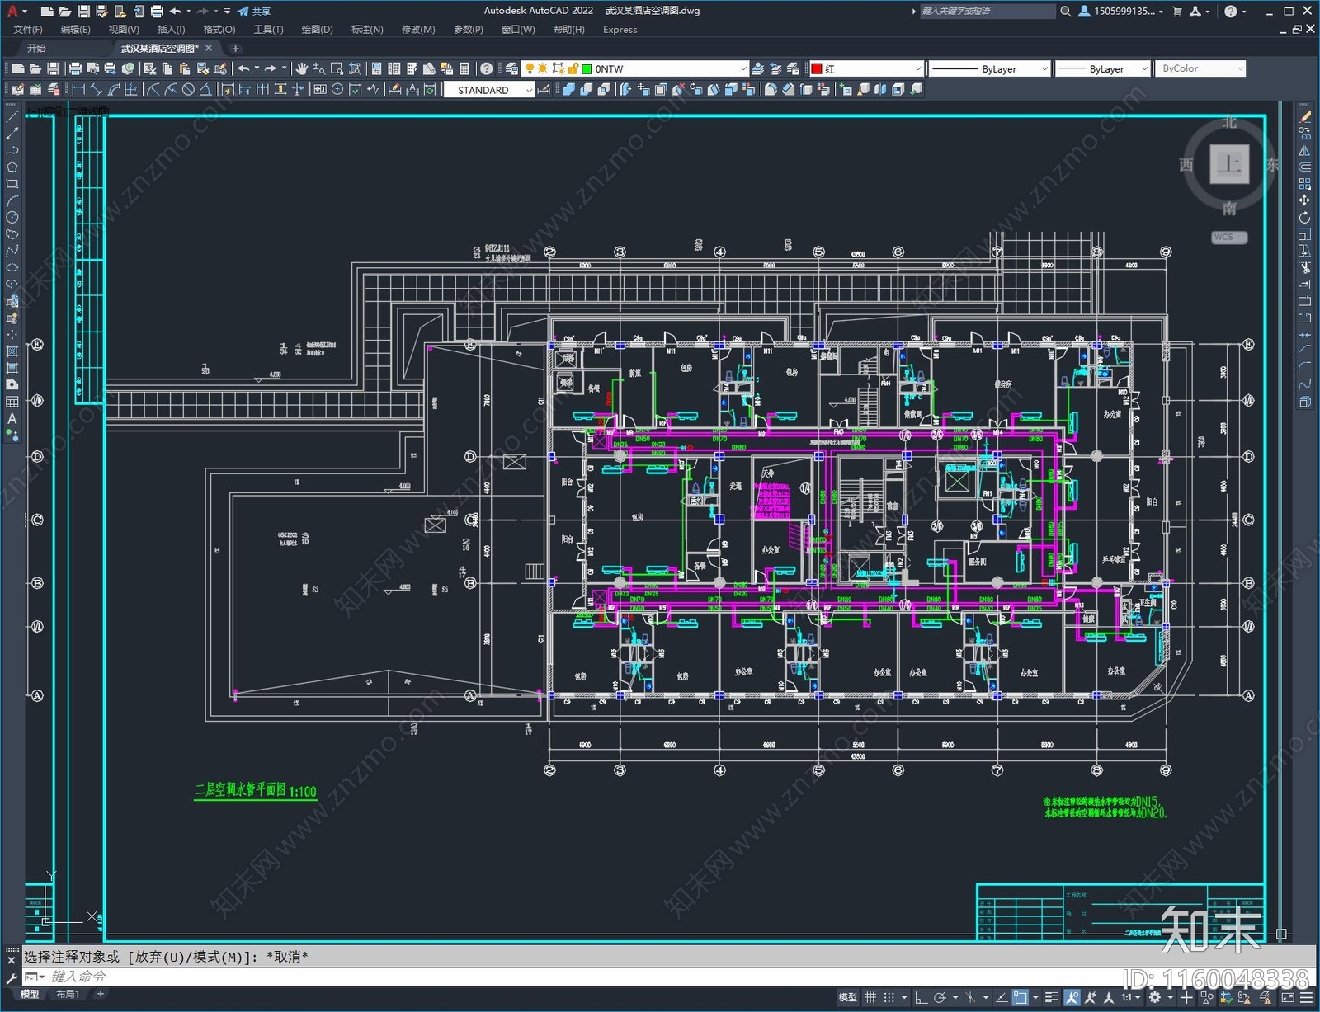Toggle snap mode in the status bar
The width and height of the screenshot is (1320, 1012).
(x=889, y=997)
